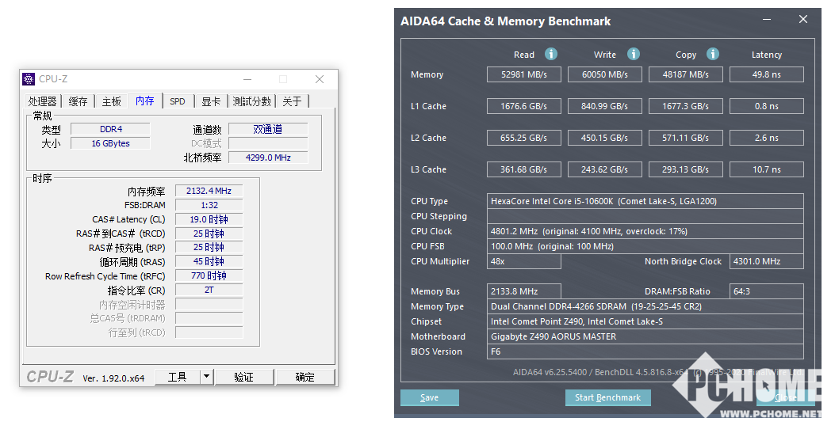Switch to the 处理器 tab
The height and width of the screenshot is (433, 835).
pyautogui.click(x=42, y=101)
